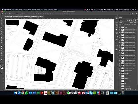Select the Pen tool
This screenshot has height=104, width=138.
pyautogui.click(x=1, y=51)
